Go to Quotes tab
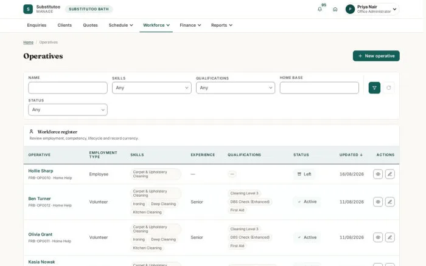Image resolution: width=426 pixels, height=266 pixels. point(90,26)
